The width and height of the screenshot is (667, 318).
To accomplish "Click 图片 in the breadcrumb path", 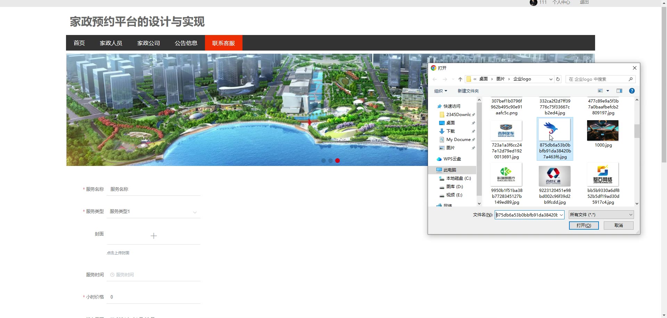I will [500, 79].
